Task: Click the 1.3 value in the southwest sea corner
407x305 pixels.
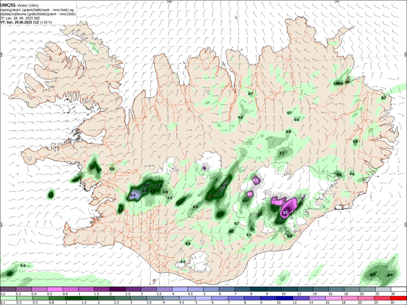Action: (x=9, y=274)
